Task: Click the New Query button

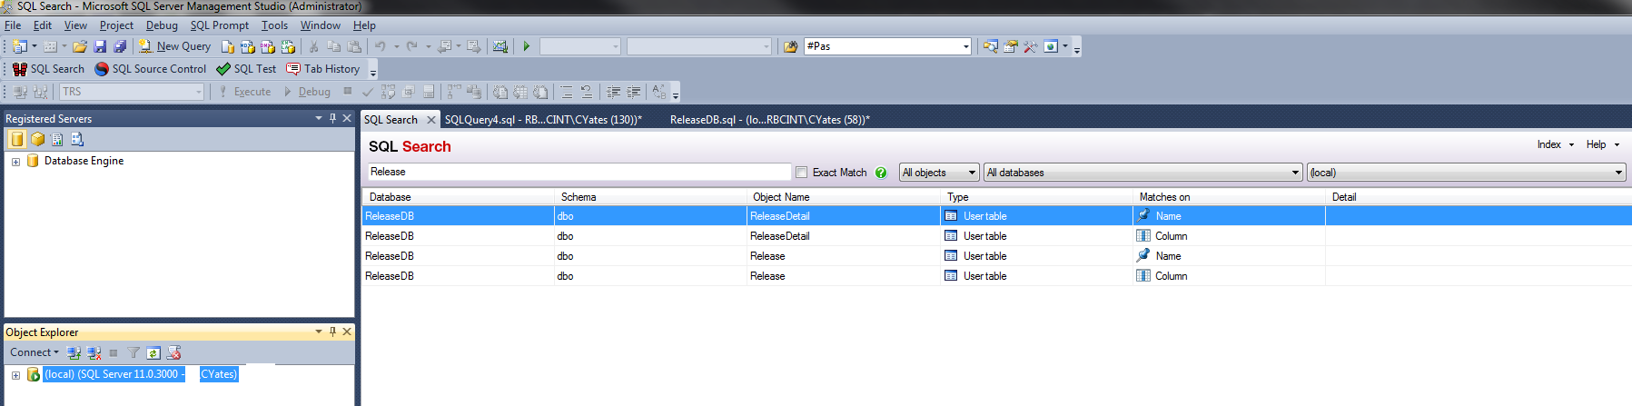Action: coord(174,46)
